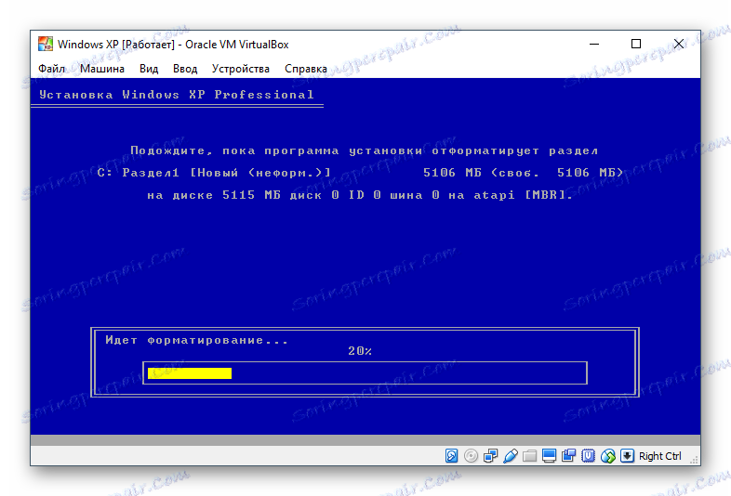Open the Справка menu
This screenshot has width=731, height=496.
click(306, 69)
